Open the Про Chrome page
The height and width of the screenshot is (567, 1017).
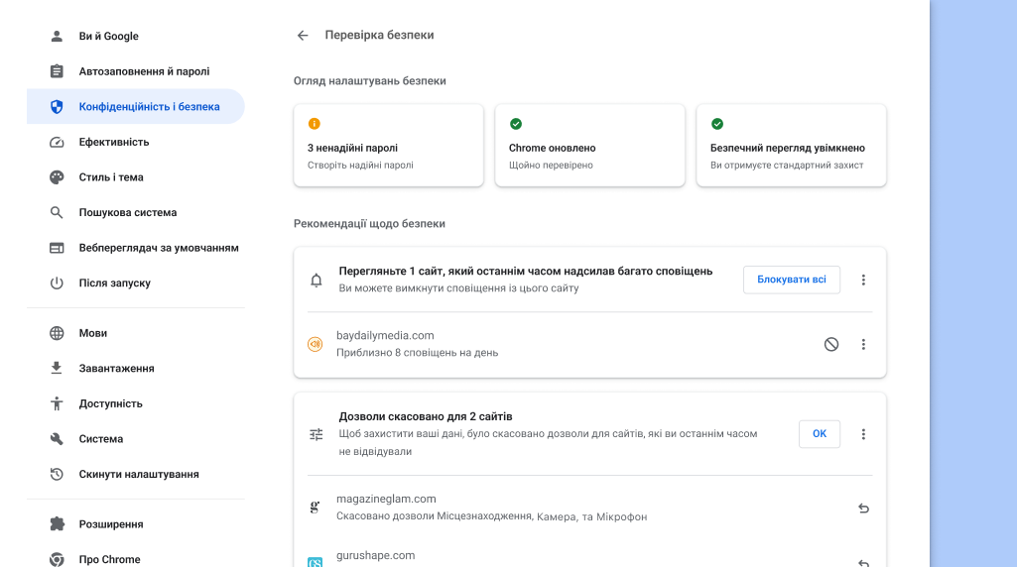coord(136,559)
